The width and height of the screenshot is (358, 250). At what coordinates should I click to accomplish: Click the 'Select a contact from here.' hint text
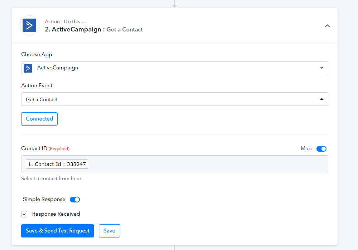(x=52, y=178)
